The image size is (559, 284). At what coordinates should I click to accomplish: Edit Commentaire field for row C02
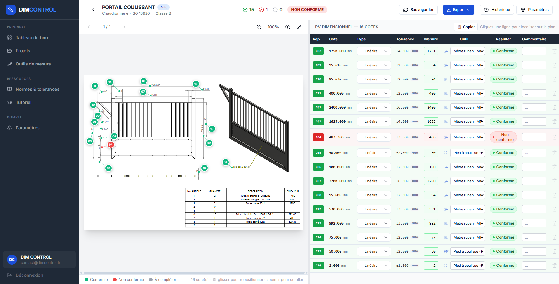tap(534, 51)
